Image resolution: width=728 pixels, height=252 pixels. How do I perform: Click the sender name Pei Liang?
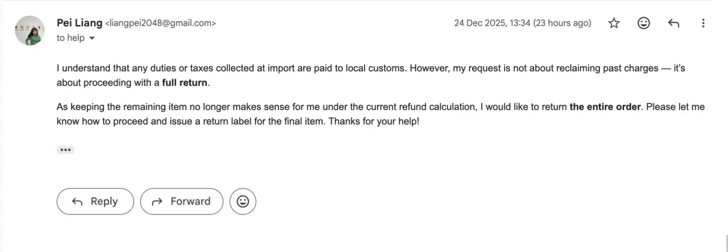click(x=79, y=23)
